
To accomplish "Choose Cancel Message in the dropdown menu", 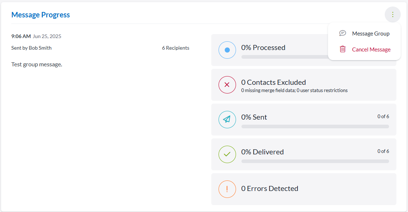I will [371, 50].
